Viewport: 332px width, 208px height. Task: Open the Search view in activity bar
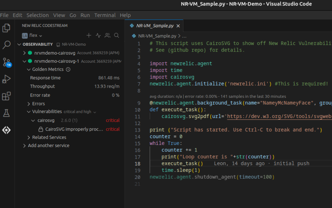coord(6,45)
